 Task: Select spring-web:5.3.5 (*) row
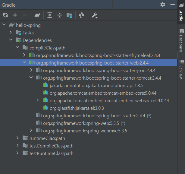[89, 123]
